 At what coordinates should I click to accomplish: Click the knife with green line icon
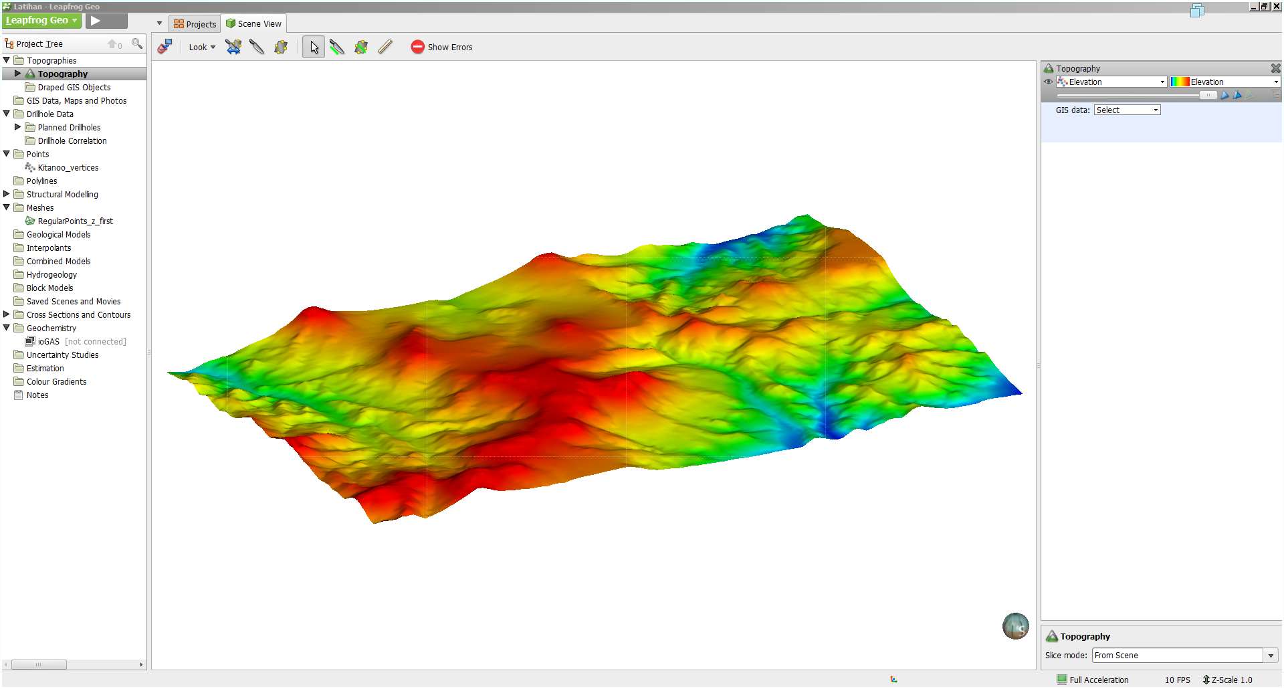337,47
